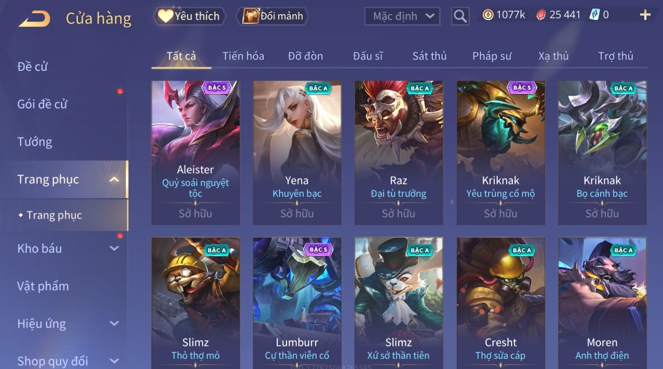
Task: Click the golden back arrow icon
Action: click(34, 19)
